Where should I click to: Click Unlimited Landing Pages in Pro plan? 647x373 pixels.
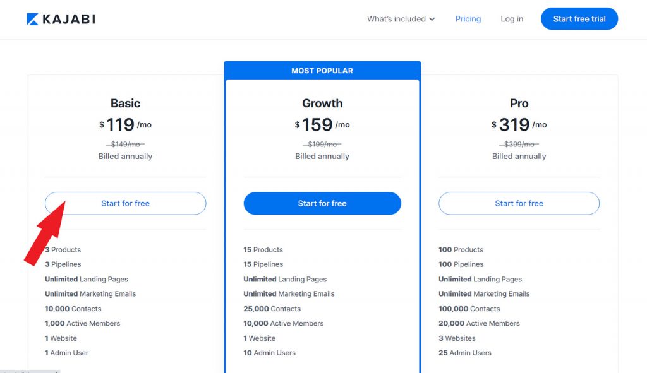point(480,279)
